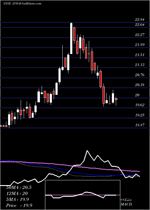The image size is (150, 210).
Task: Click the last red candlestick on the chart
Action: click(x=116, y=99)
